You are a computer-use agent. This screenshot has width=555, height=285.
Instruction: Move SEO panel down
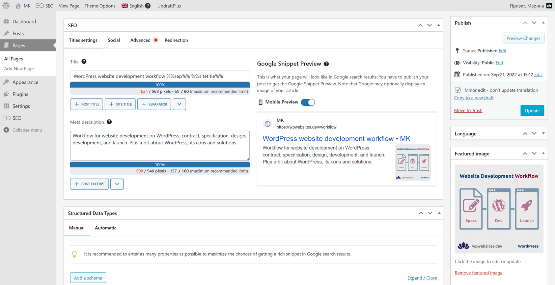point(429,25)
